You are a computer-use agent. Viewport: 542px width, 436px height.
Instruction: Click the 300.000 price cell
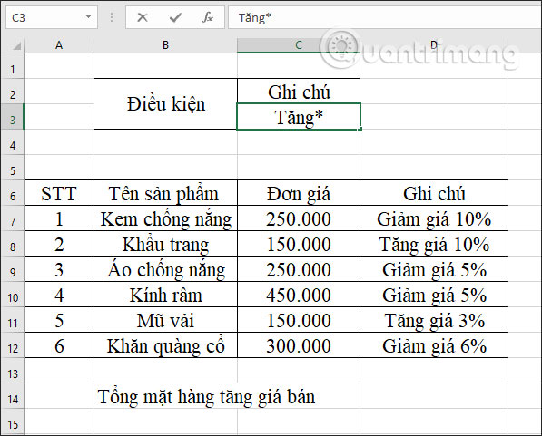[x=299, y=345]
